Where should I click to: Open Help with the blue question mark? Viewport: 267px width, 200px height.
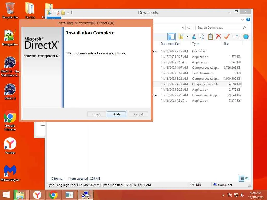tap(248, 20)
